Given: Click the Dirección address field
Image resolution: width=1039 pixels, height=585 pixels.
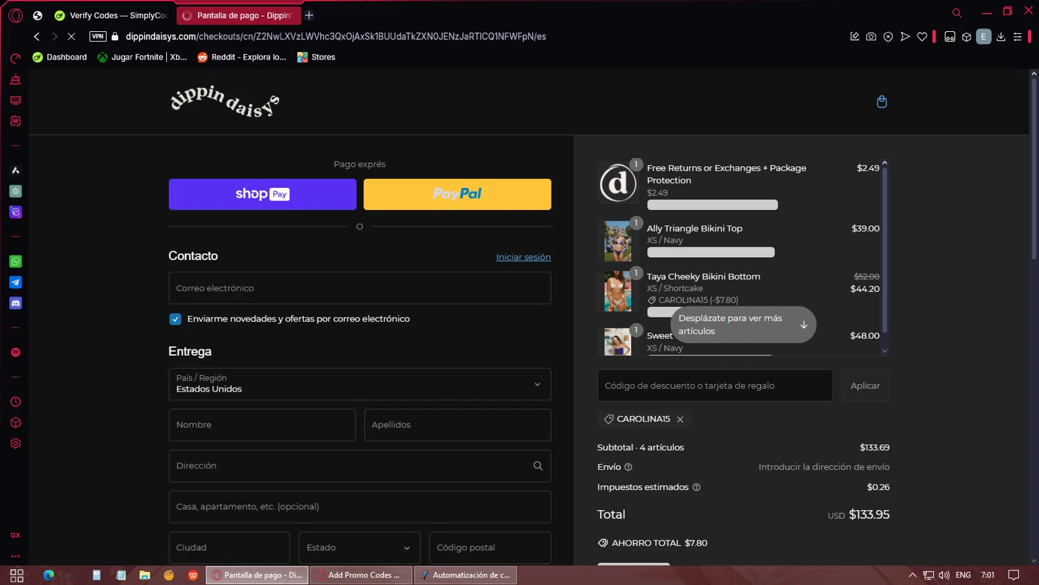Looking at the screenshot, I should pos(359,466).
